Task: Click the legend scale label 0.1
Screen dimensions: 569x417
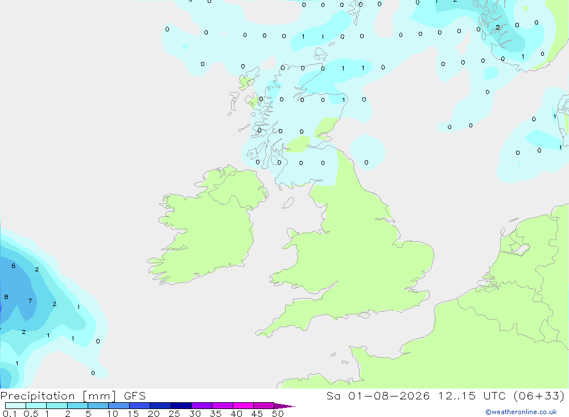Action: pyautogui.click(x=10, y=414)
